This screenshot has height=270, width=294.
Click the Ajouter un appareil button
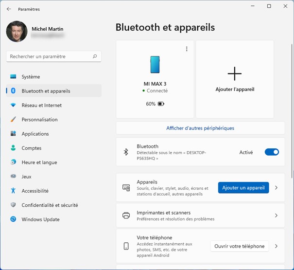243,188
